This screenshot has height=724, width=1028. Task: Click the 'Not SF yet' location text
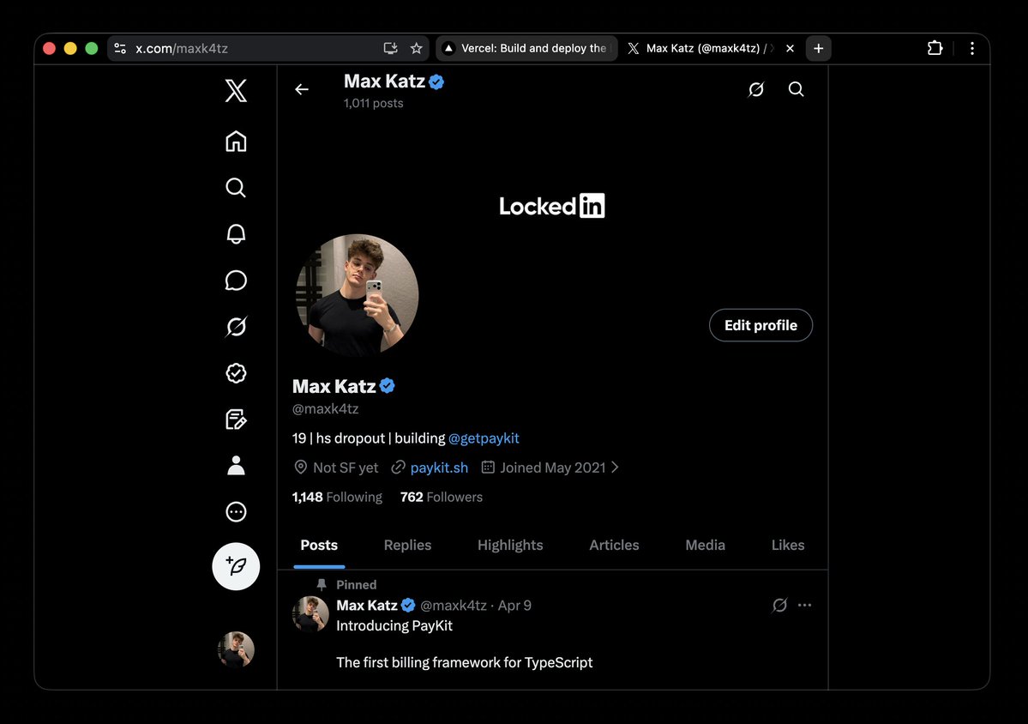(x=346, y=468)
